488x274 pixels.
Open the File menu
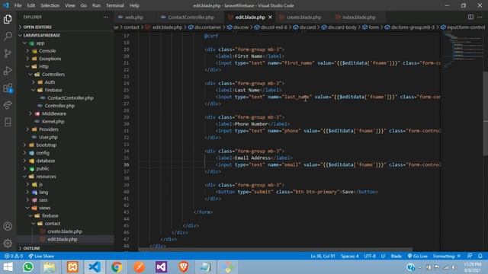pyautogui.click(x=18, y=5)
